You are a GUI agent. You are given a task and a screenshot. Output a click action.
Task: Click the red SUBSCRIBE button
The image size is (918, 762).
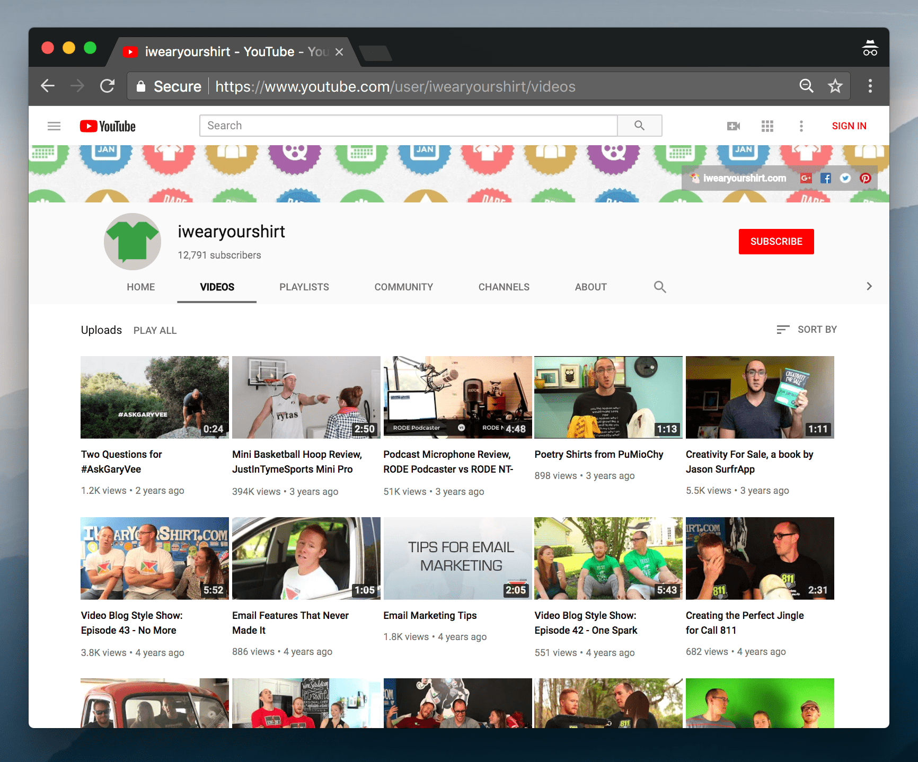776,242
